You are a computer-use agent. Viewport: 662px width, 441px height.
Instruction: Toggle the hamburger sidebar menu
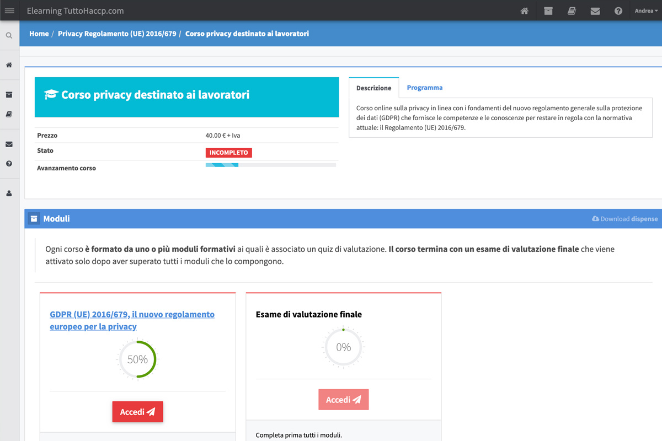coord(9,10)
